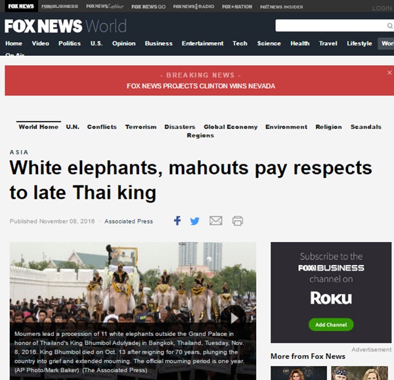Click the Add Channel Roku button
394x380 pixels.
click(331, 325)
